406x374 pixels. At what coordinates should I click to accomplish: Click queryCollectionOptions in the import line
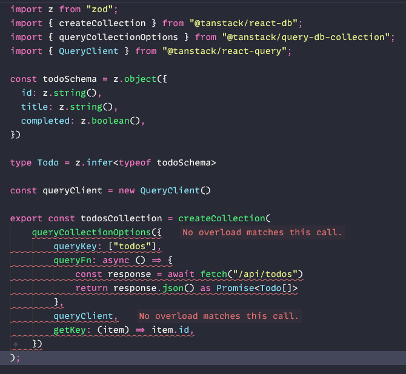point(118,38)
